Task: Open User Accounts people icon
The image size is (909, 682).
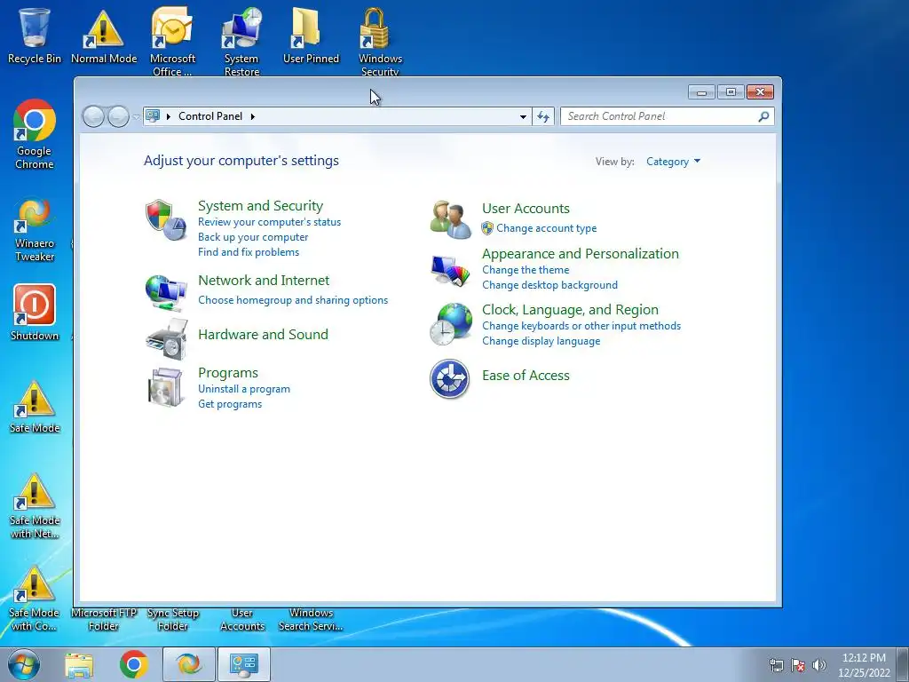Action: [450, 219]
